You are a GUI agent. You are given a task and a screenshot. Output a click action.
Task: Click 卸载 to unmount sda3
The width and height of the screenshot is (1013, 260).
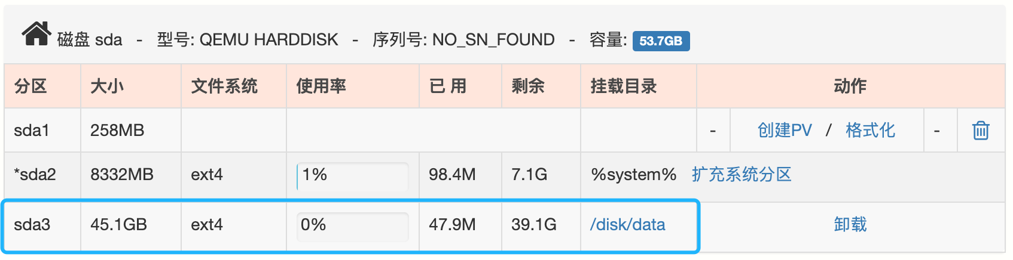pyautogui.click(x=850, y=224)
